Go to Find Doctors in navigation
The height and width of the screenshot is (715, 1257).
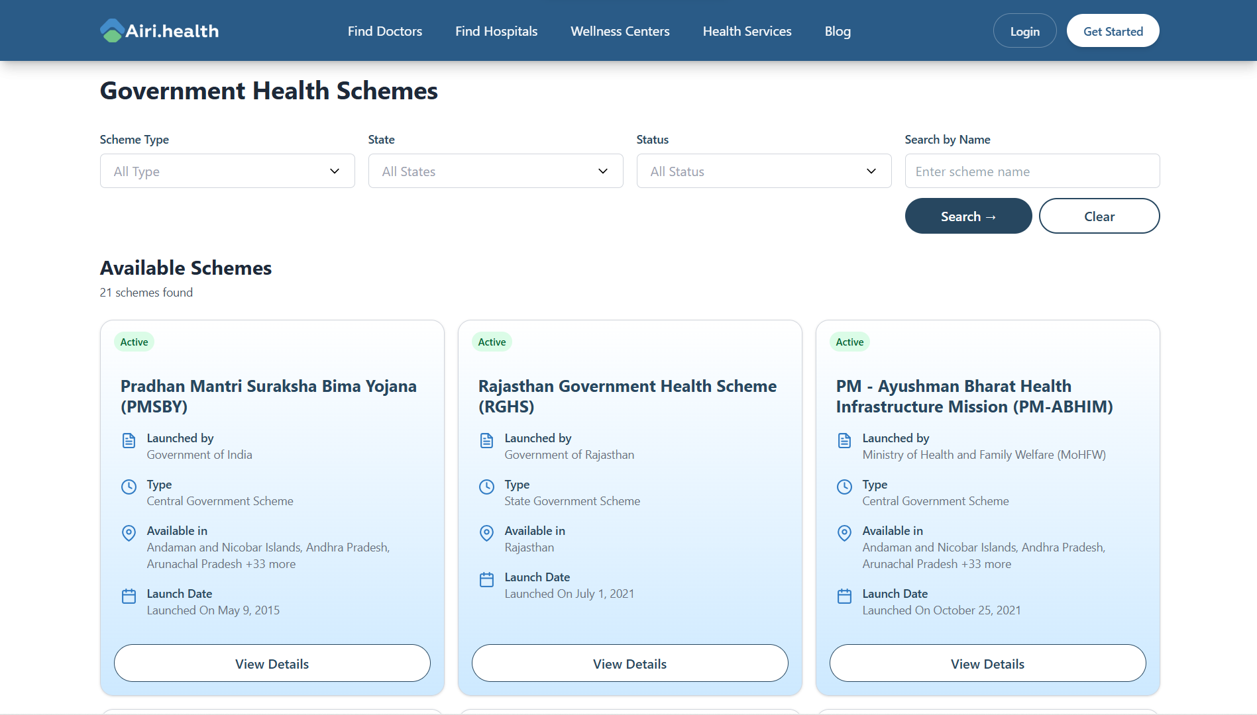point(385,31)
